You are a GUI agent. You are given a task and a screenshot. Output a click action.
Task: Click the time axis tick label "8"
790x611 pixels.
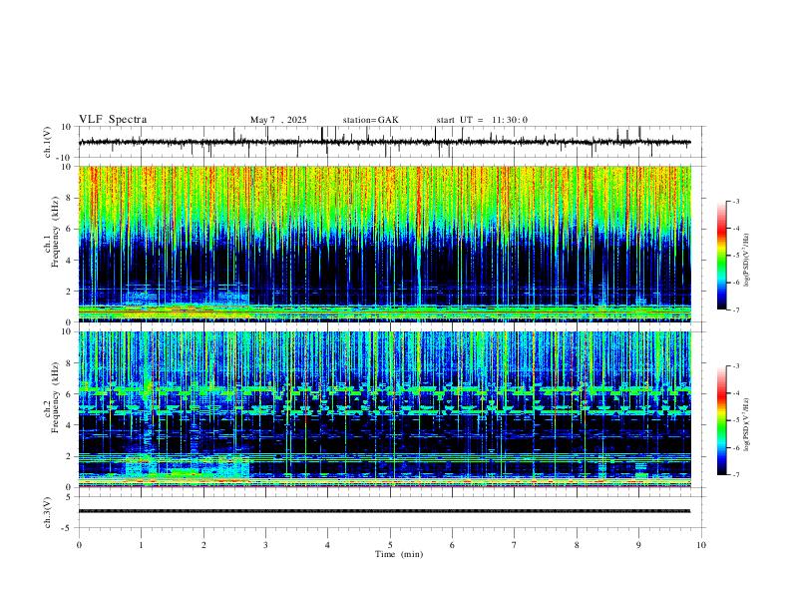(577, 545)
